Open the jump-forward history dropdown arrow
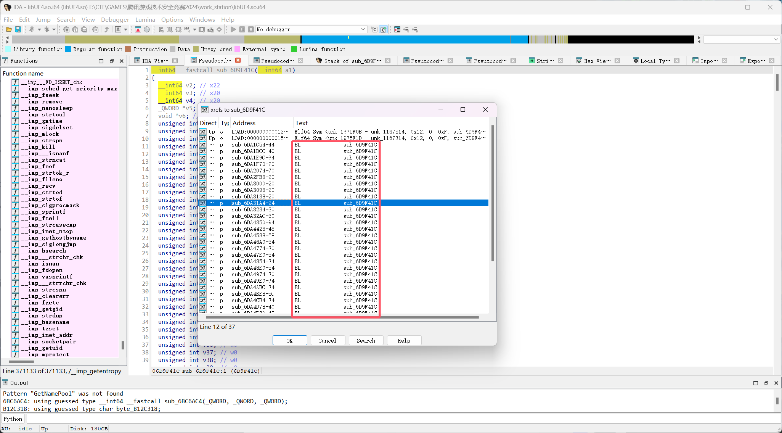The width and height of the screenshot is (782, 433). click(x=54, y=29)
